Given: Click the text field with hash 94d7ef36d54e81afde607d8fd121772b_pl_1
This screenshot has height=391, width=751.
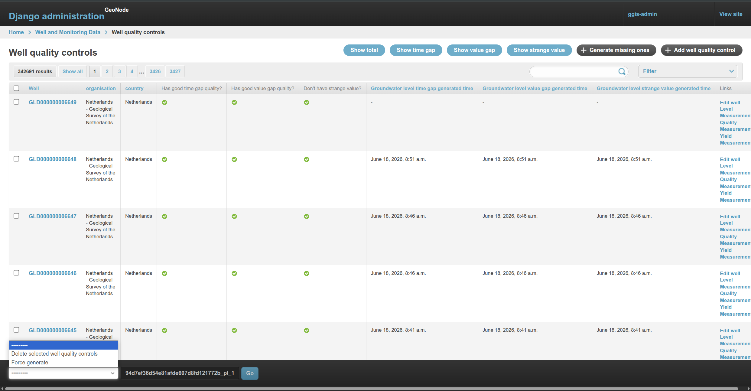Looking at the screenshot, I should point(180,373).
